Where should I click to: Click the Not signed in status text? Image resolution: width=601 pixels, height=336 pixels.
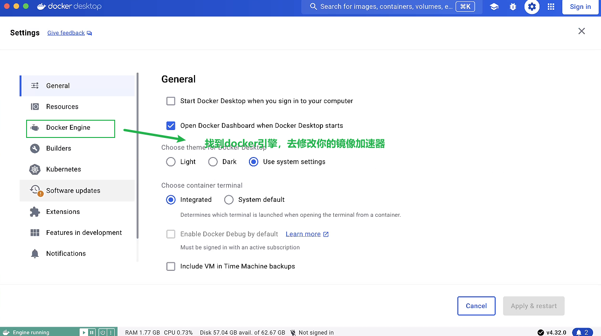316,333
